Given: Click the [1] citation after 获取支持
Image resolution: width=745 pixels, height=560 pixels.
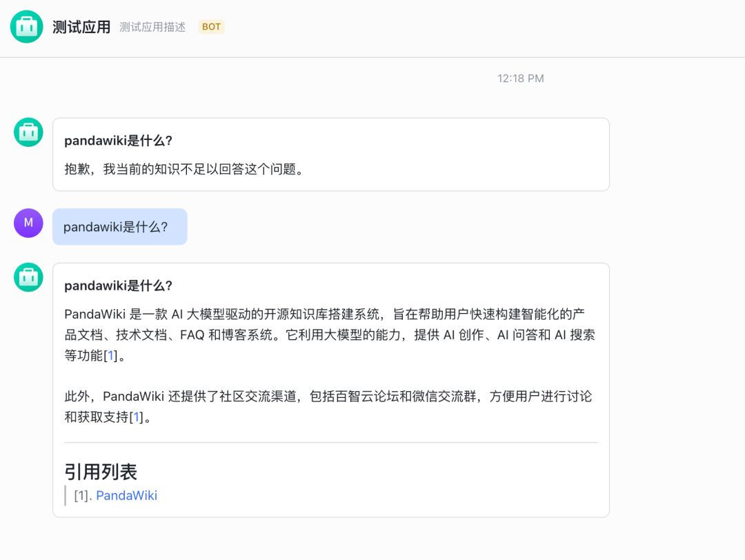Looking at the screenshot, I should tap(138, 417).
